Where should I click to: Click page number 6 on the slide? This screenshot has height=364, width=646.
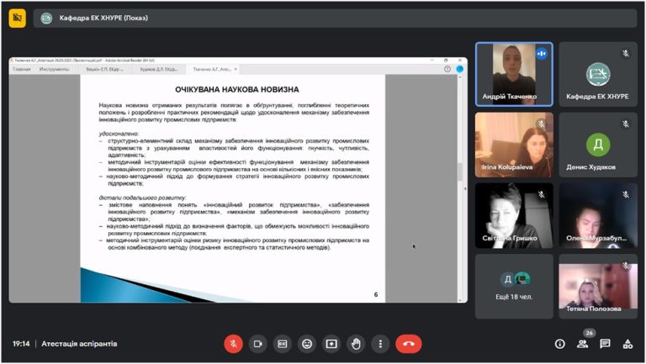376,294
